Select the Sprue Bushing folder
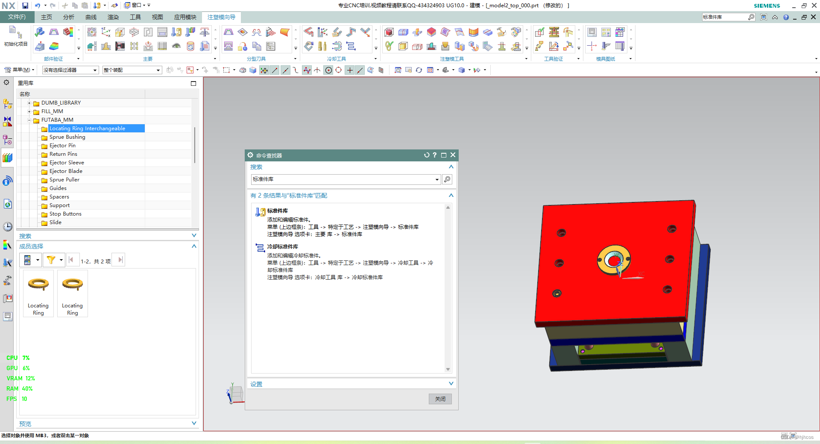Viewport: 820px width, 444px height. [x=67, y=137]
